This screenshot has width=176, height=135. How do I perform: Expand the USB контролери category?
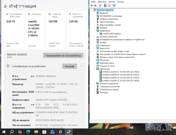point(94,22)
